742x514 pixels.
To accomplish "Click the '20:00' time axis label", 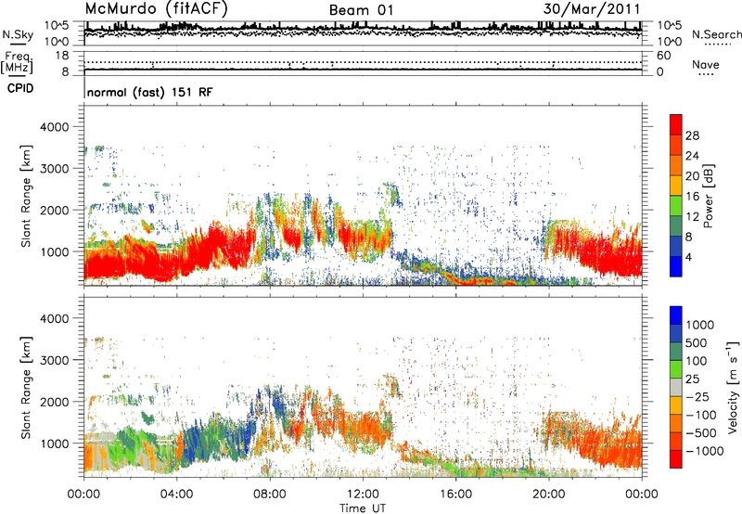I will tap(548, 495).
